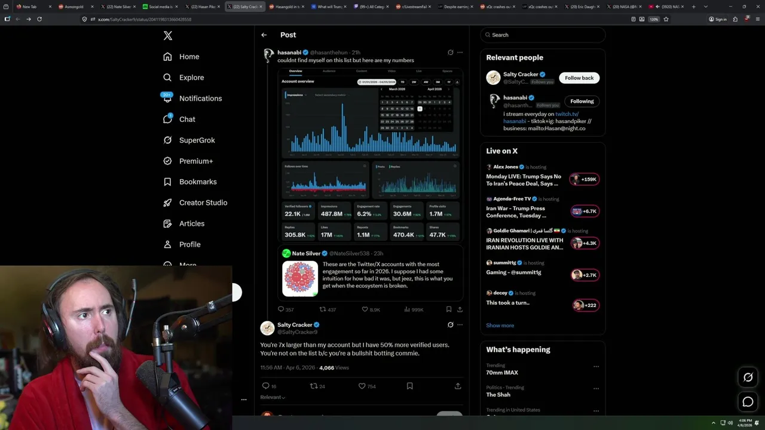Click the back arrow beside Post

[x=264, y=35]
